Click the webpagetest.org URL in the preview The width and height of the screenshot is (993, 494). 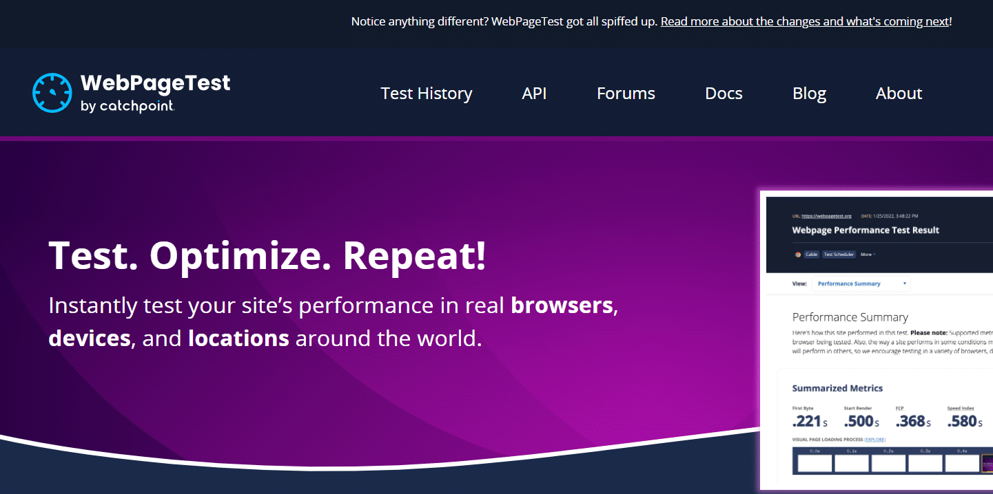(x=827, y=216)
